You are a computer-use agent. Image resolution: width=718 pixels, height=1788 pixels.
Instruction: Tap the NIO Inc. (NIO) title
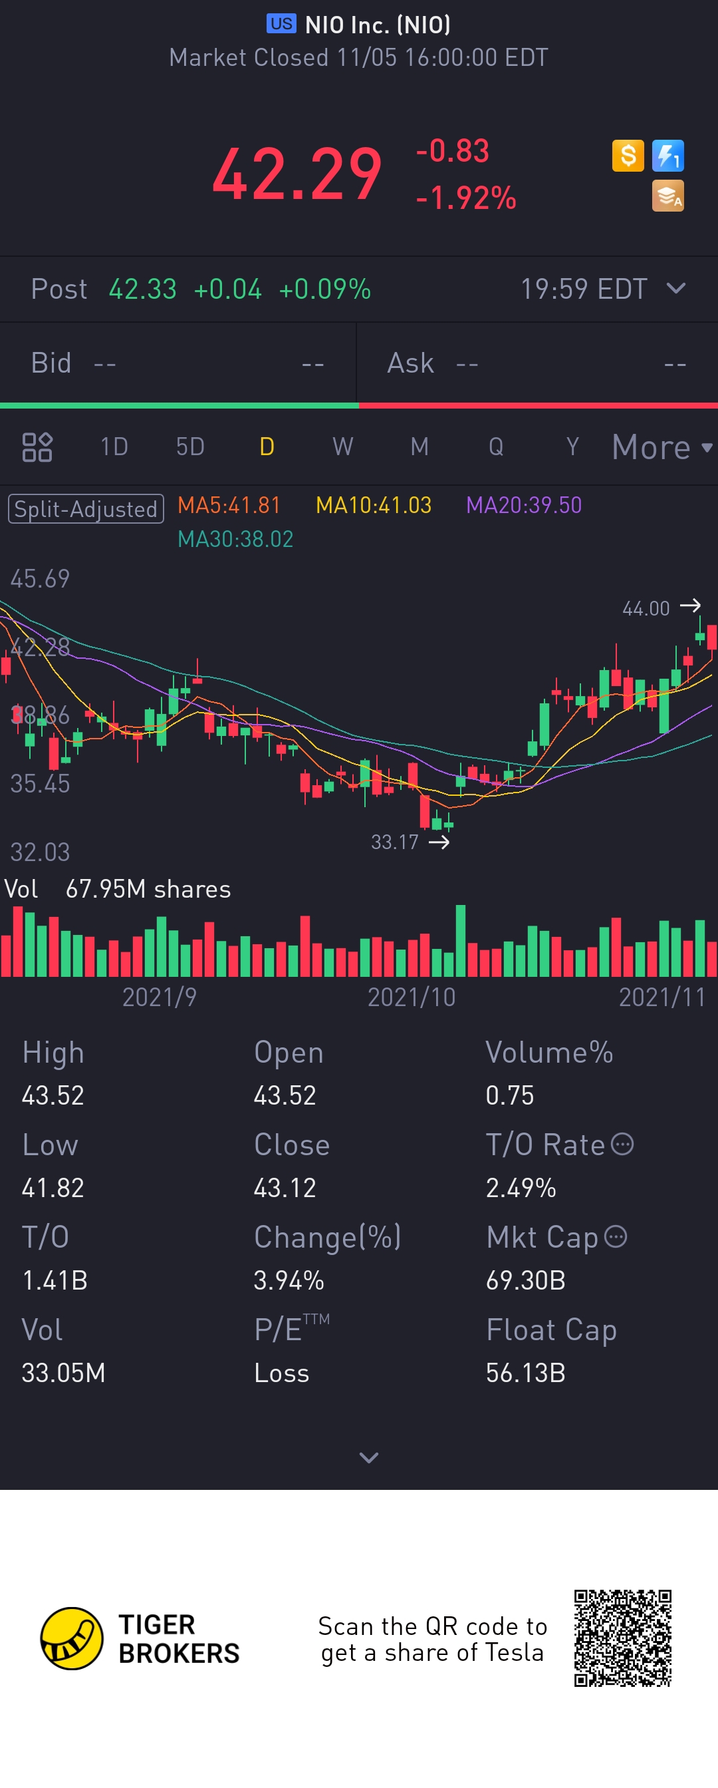pos(378,25)
